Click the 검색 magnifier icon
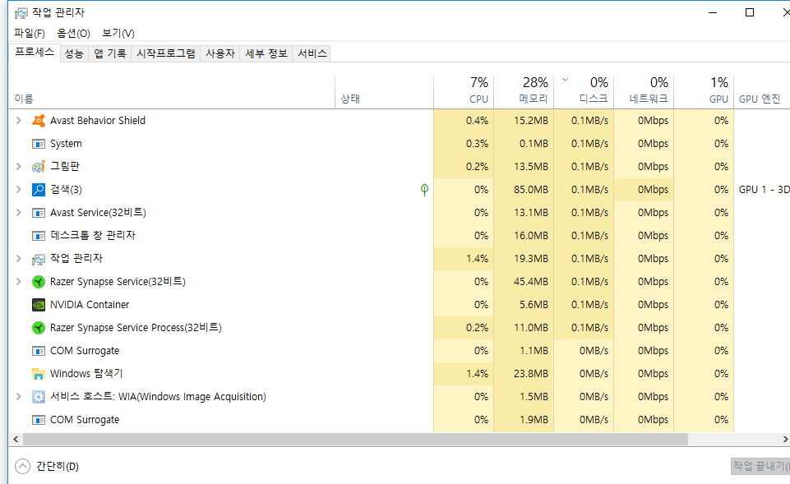The height and width of the screenshot is (484, 790). [39, 189]
